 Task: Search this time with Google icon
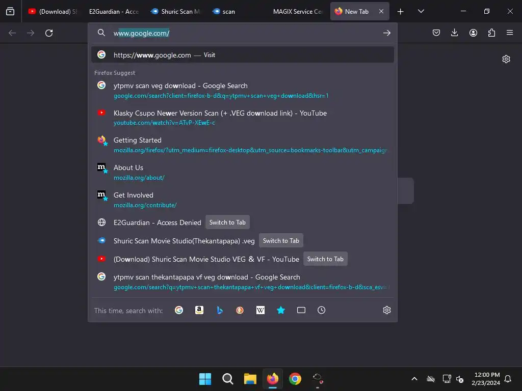pos(179,310)
